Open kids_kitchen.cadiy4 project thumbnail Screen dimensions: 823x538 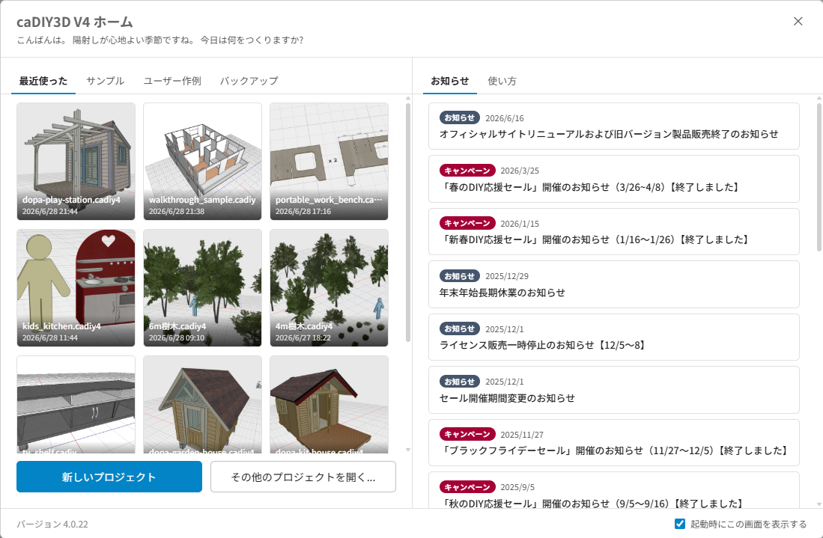click(76, 288)
